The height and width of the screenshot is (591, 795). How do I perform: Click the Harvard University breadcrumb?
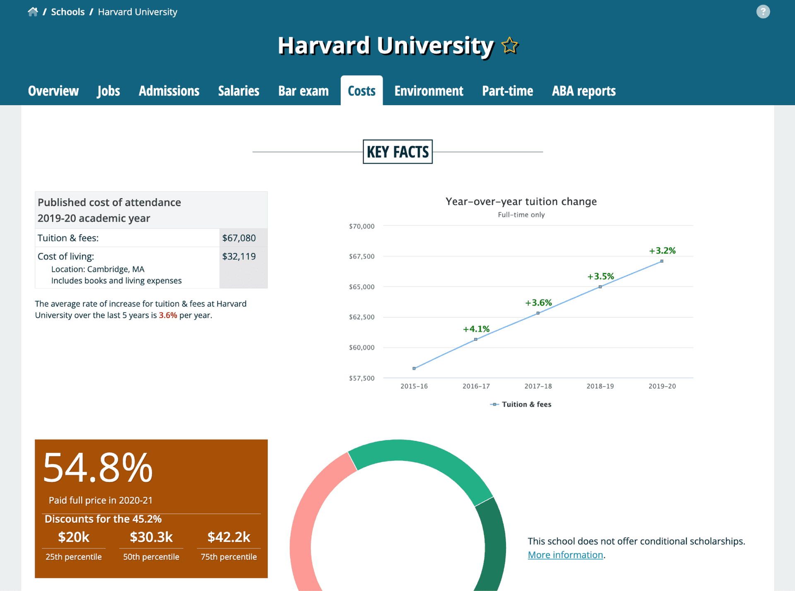click(137, 12)
